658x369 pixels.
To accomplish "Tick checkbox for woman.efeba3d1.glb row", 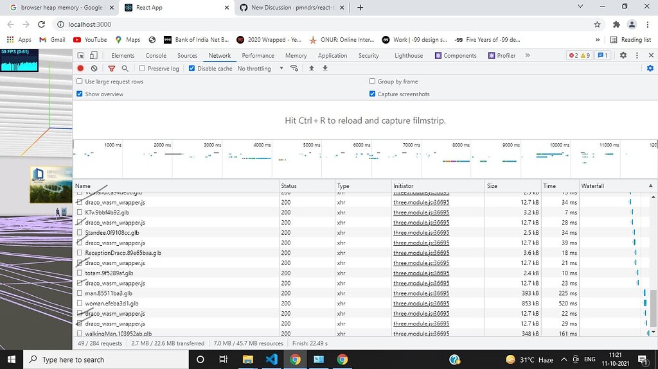I will tap(79, 303).
